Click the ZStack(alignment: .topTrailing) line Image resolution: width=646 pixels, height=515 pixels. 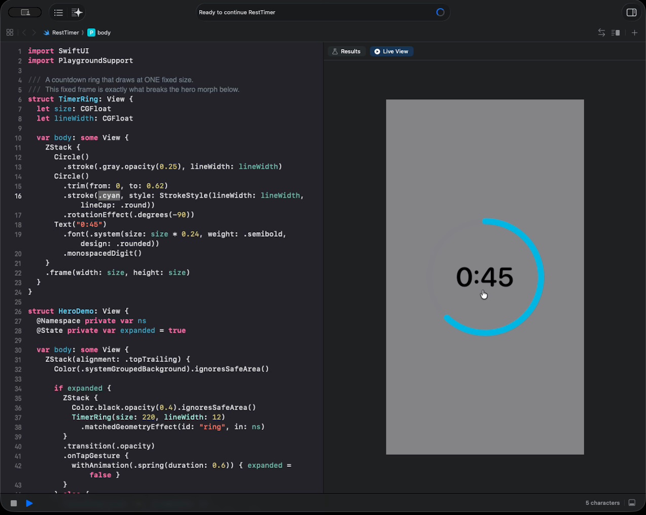(x=118, y=359)
